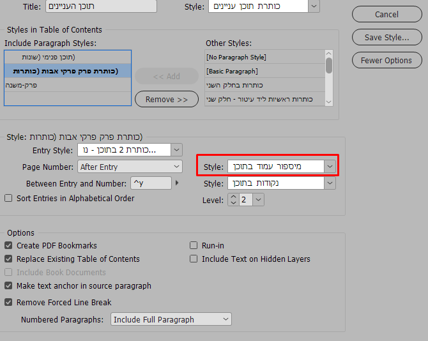Click the Level stepper arrows
Image resolution: width=428 pixels, height=341 pixels.
233,200
